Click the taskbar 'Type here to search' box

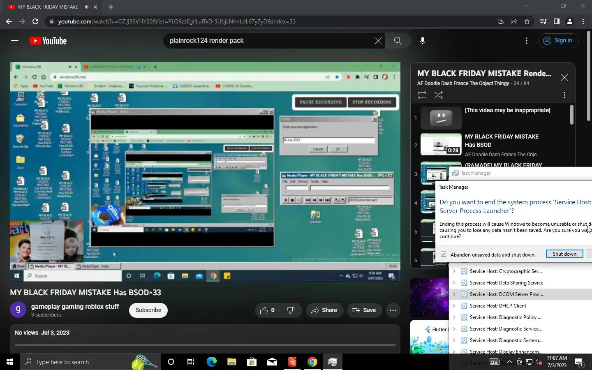pyautogui.click(x=90, y=362)
